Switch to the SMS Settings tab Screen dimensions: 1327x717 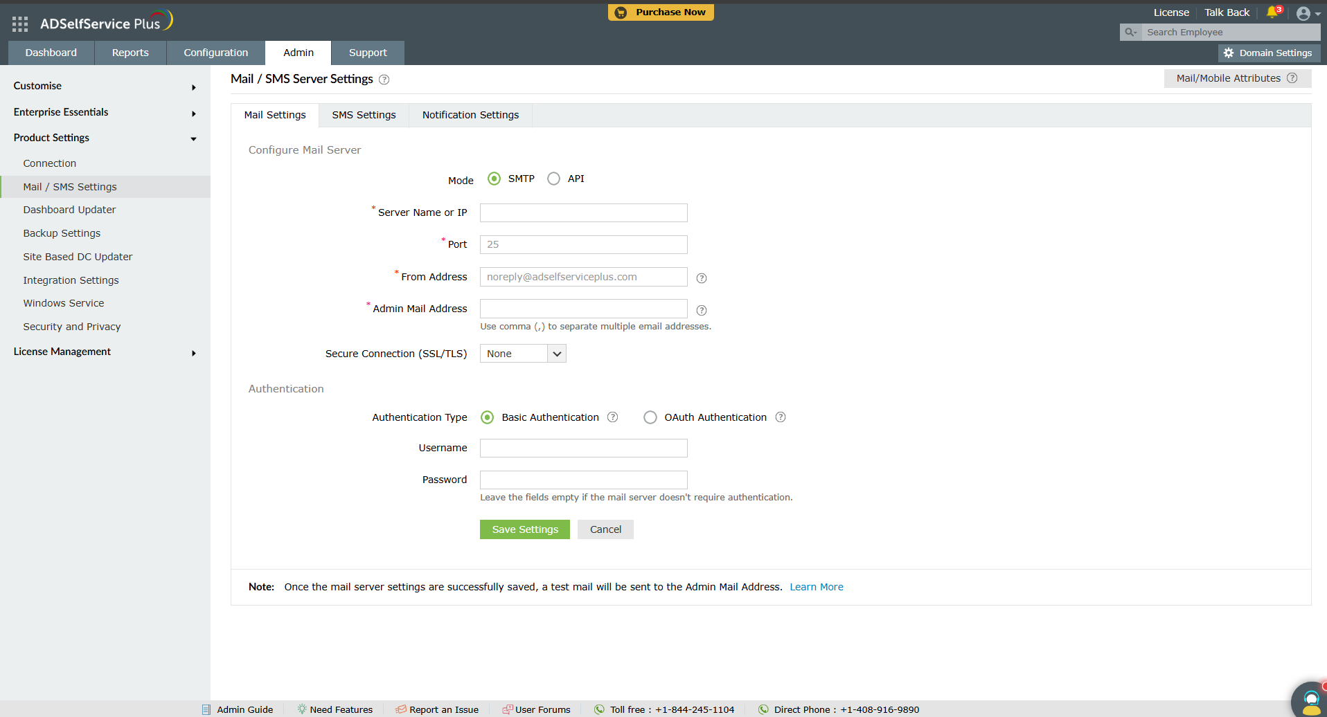[363, 115]
